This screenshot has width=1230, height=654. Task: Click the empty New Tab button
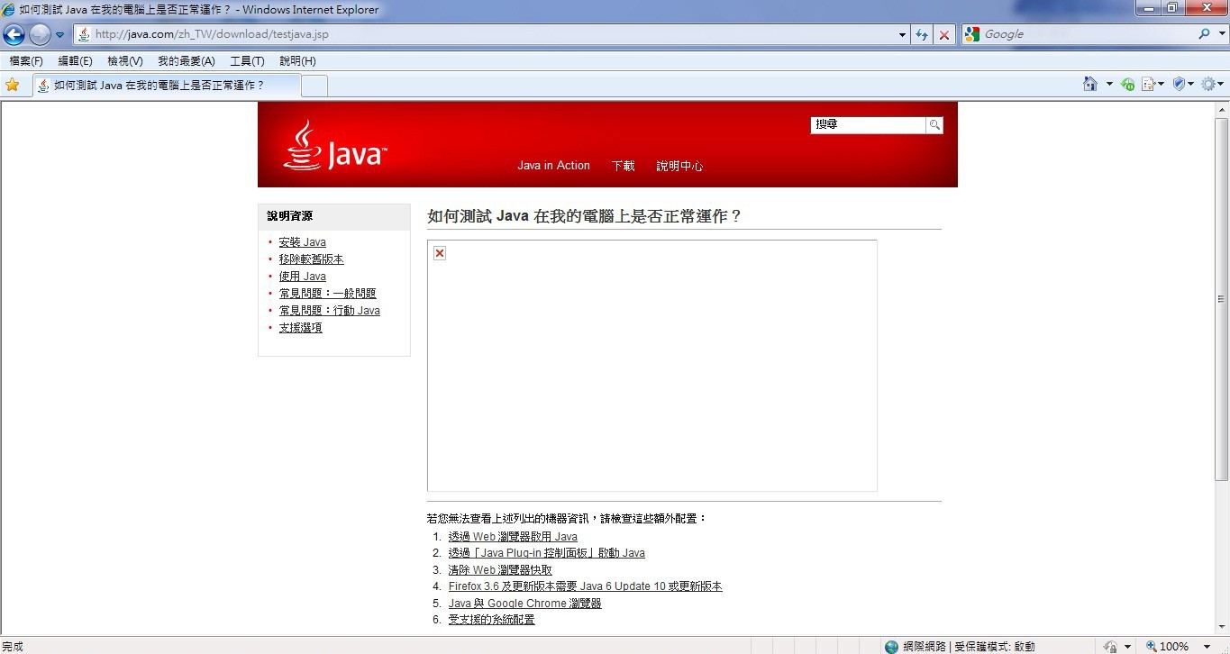pos(314,86)
